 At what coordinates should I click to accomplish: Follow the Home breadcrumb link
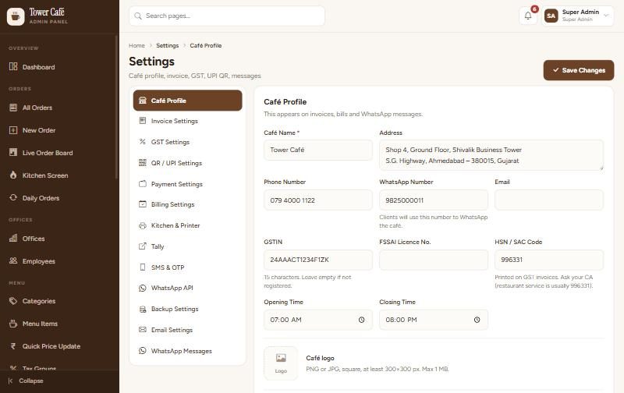(x=136, y=46)
